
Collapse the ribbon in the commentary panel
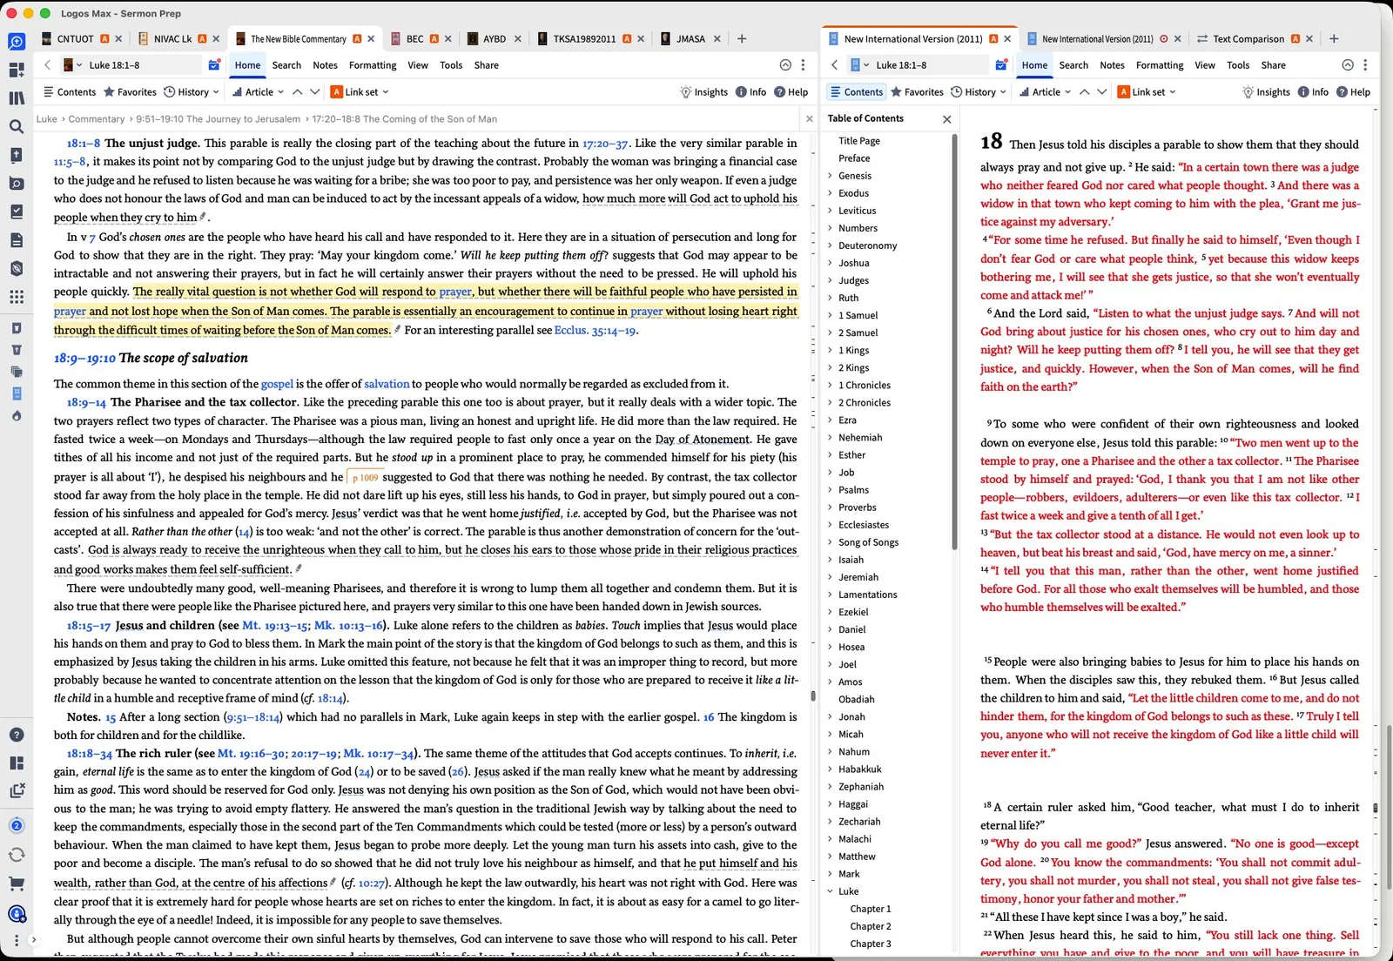[x=785, y=64]
